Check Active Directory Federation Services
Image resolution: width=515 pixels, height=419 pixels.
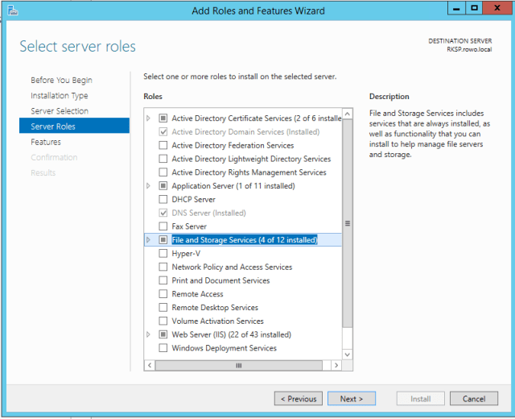163,145
